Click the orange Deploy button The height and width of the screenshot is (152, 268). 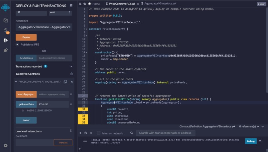[26, 37]
